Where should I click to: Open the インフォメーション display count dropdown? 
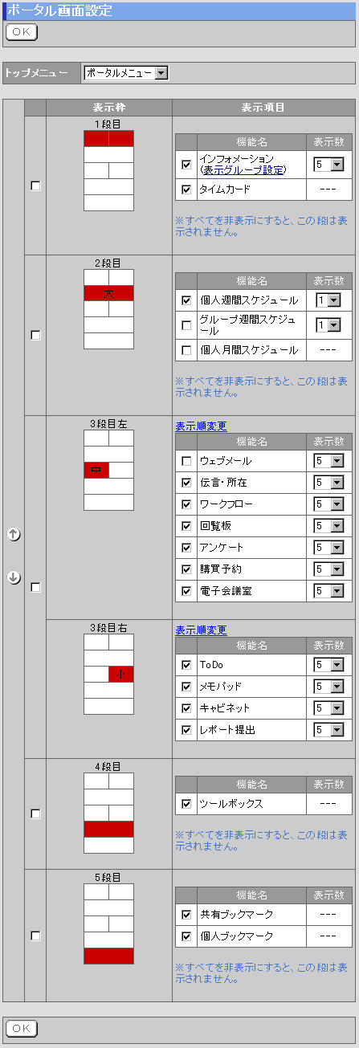(x=328, y=164)
